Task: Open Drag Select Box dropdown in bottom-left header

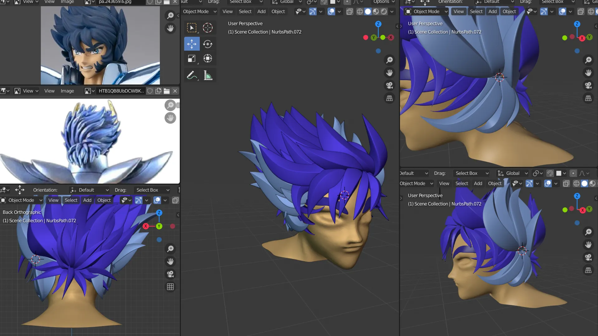Action: tap(153, 190)
